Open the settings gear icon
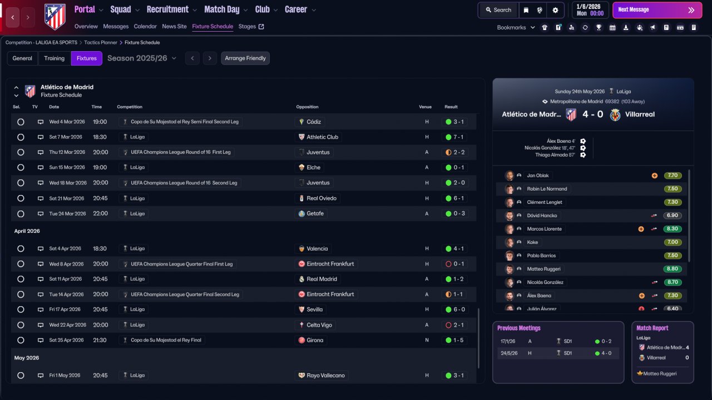Screen dimensions: 712x400 coord(555,10)
